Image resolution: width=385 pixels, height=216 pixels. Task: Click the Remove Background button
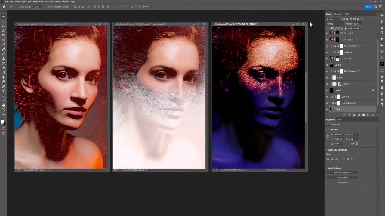tap(342, 172)
